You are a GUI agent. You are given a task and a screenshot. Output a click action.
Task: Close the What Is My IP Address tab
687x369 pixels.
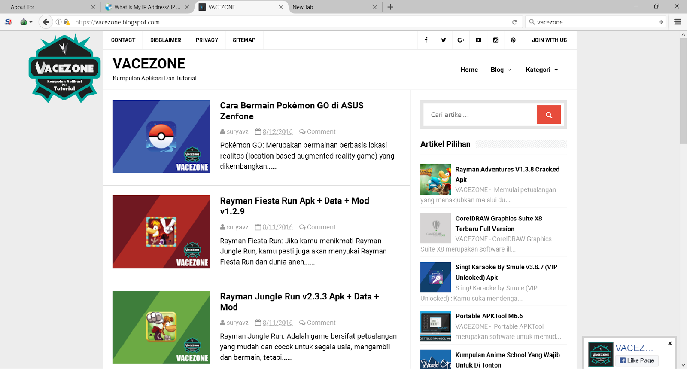pos(187,7)
